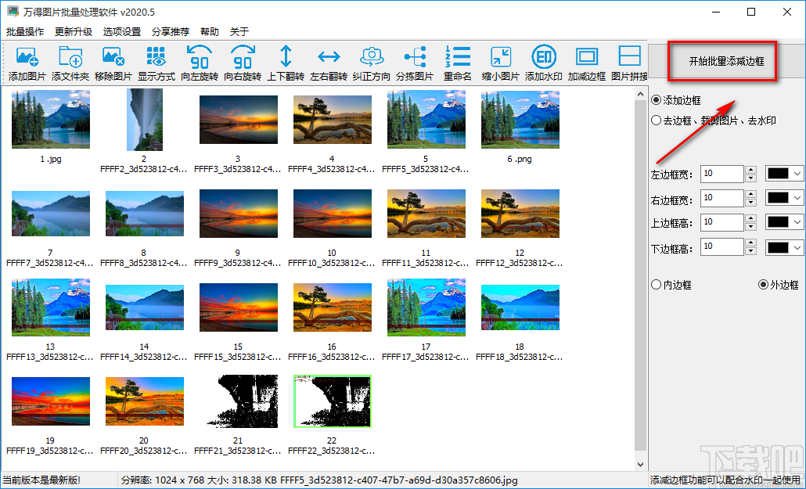Image resolution: width=806 pixels, height=489 pixels.
Task: Choose the 外边框 outer border option
Action: pyautogui.click(x=779, y=285)
